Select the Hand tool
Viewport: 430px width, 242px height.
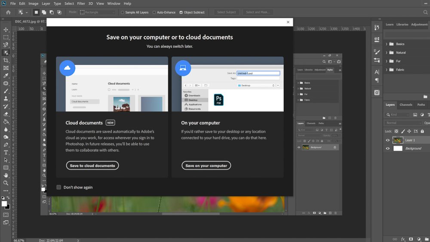(6, 175)
